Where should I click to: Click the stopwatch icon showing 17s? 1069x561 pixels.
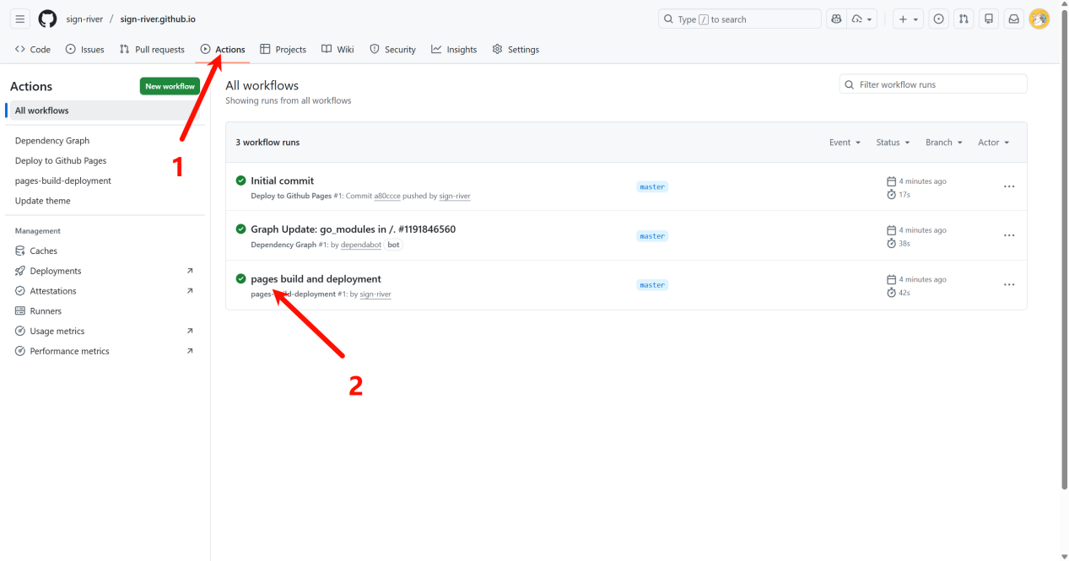tap(892, 195)
